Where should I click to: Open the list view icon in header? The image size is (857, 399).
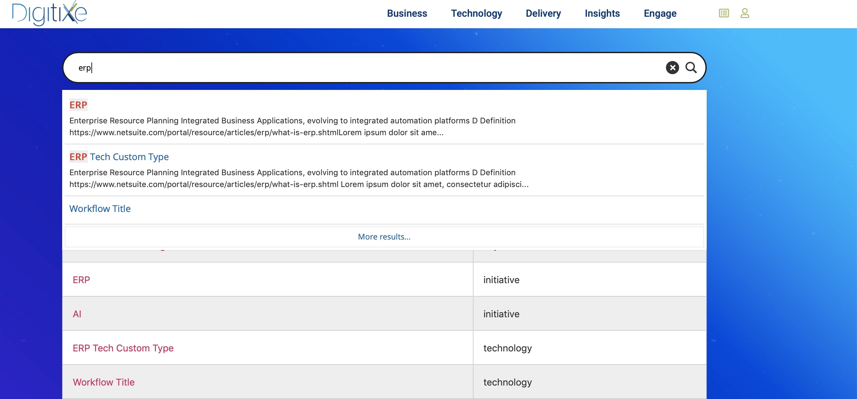click(x=723, y=13)
